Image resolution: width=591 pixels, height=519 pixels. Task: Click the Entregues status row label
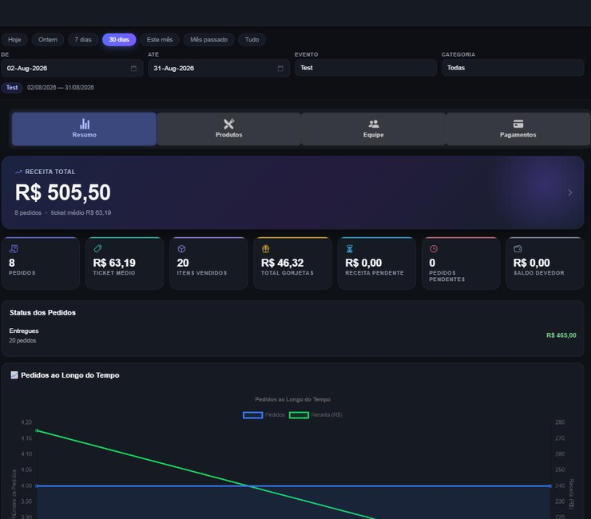[x=24, y=331]
